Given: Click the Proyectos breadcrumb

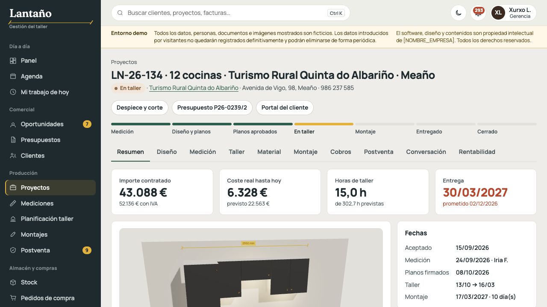Looking at the screenshot, I should tap(124, 62).
